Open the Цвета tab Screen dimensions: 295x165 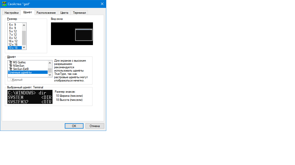64,13
